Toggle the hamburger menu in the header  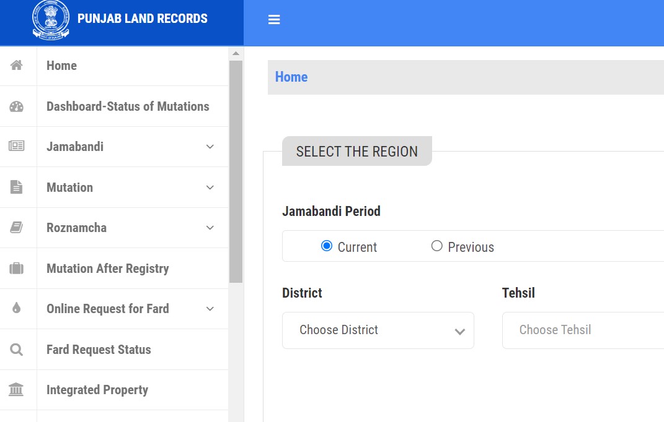tap(274, 19)
